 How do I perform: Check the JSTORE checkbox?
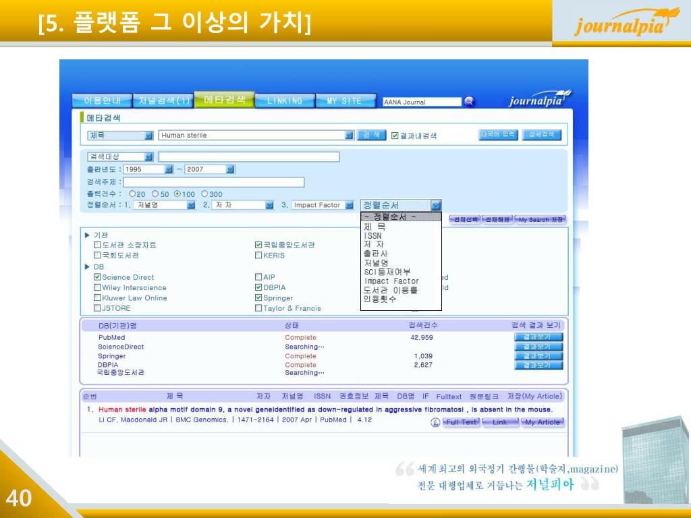coord(97,308)
